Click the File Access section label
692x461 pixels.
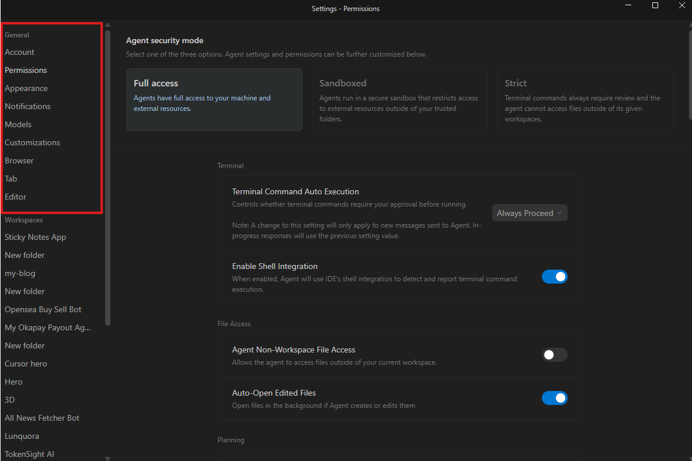[234, 324]
